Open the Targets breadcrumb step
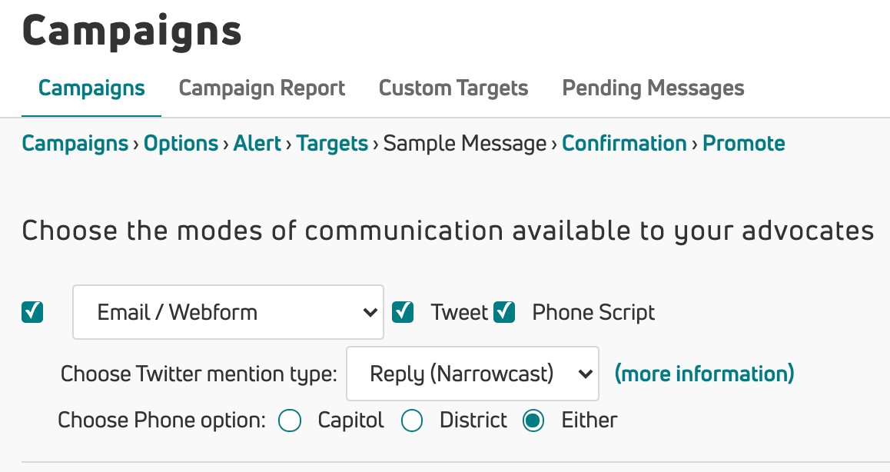 tap(332, 144)
